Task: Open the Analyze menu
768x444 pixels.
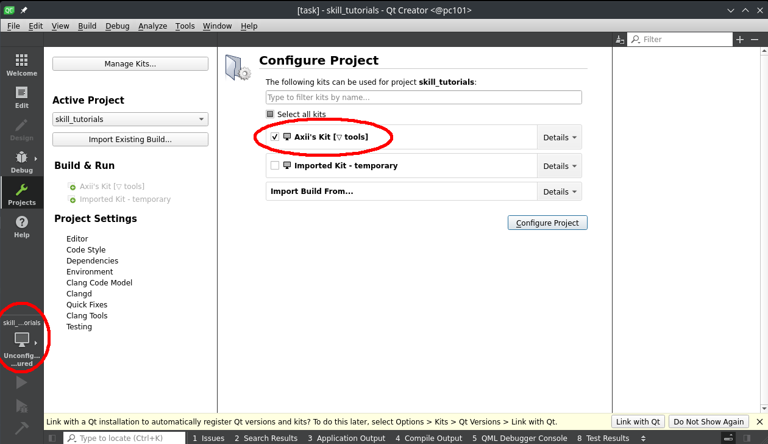Action: click(152, 26)
